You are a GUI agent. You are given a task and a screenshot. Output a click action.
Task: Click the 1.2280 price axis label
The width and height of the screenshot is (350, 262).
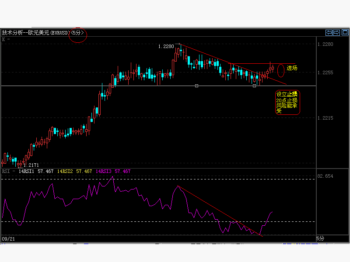click(x=325, y=44)
